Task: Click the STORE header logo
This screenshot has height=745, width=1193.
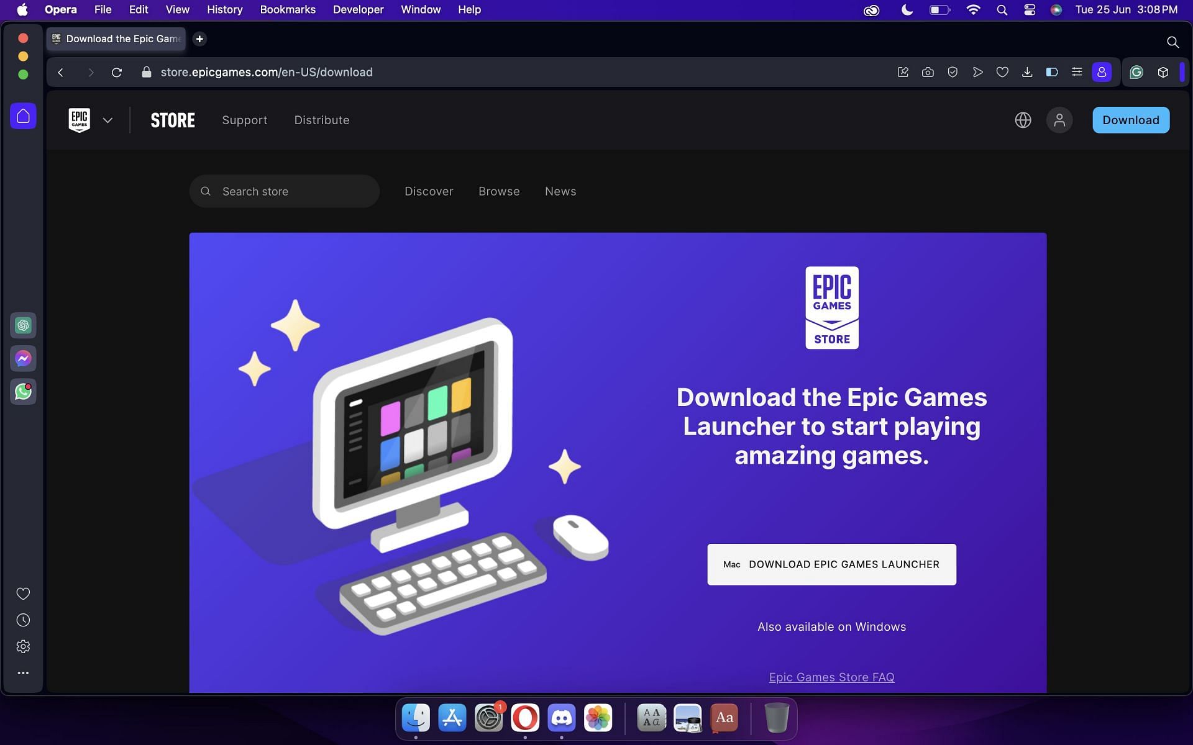Action: point(173,120)
